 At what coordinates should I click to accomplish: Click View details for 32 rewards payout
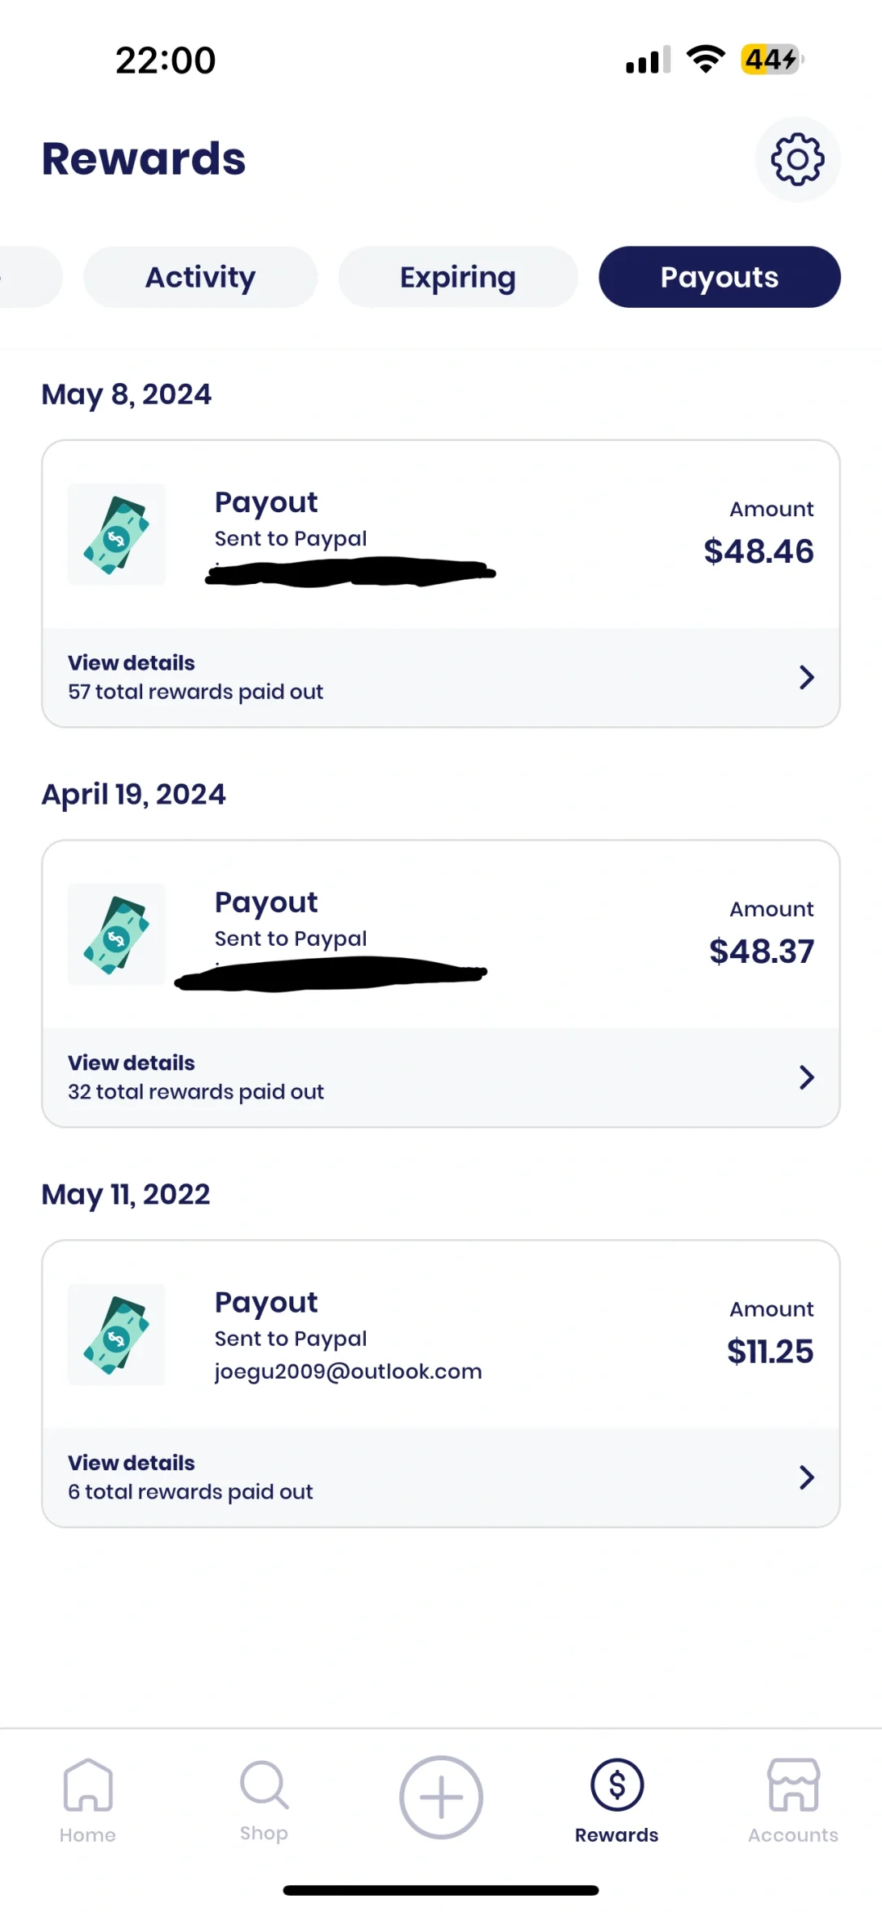point(131,1063)
